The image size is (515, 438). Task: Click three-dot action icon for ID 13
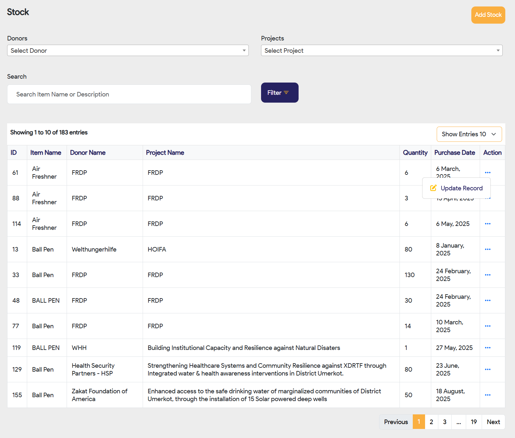pos(488,249)
